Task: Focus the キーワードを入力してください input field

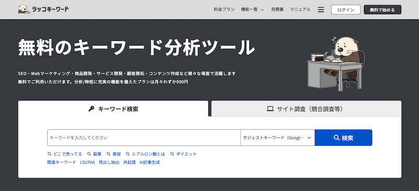Action: 144,138
